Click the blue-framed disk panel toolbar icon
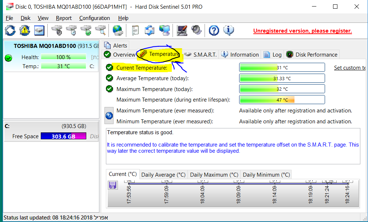The height and width of the screenshot is (222, 368). [39, 30]
